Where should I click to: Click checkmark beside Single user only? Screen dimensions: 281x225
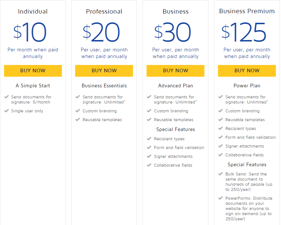(x=7, y=110)
